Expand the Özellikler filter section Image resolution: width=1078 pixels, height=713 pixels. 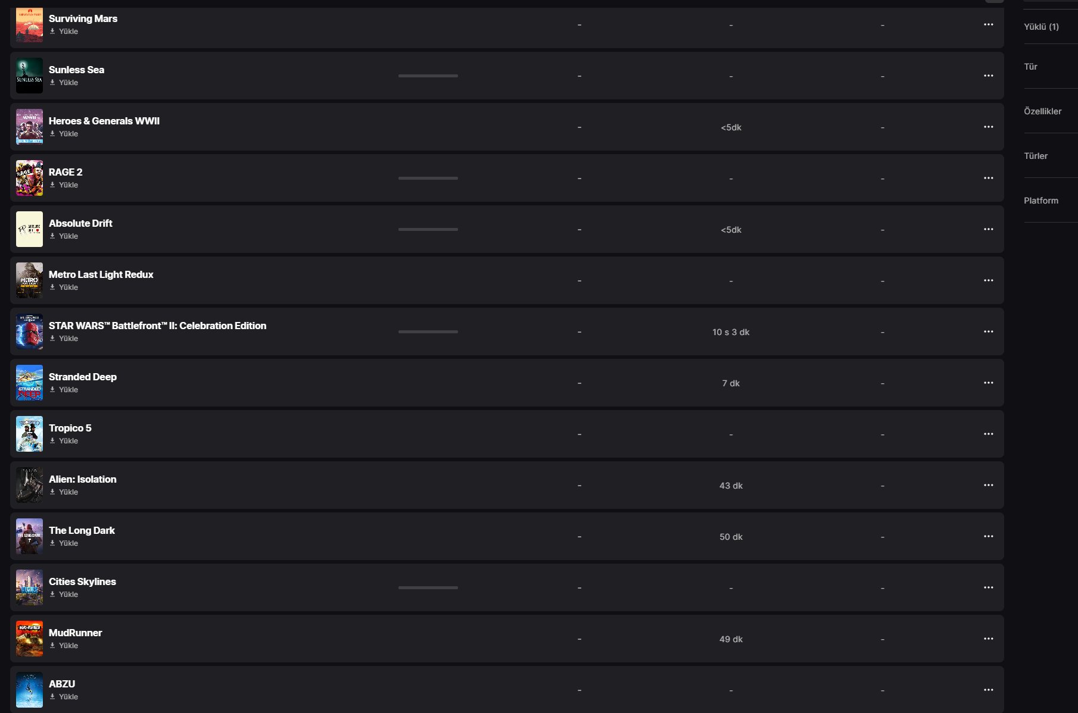click(x=1042, y=111)
